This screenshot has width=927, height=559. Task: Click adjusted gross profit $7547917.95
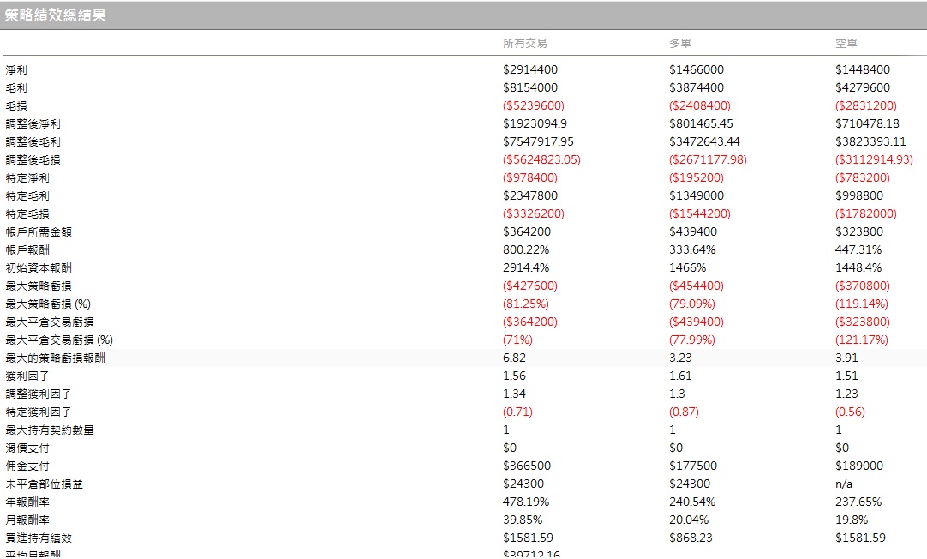[x=539, y=142]
